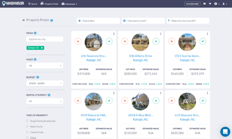This screenshot has width=232, height=139.
Task: Click the info icon next to Property Finder
Action: pos(52,20)
